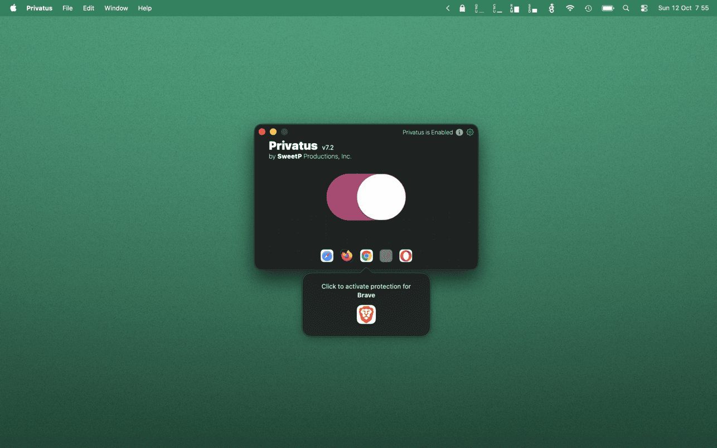Image resolution: width=717 pixels, height=448 pixels.
Task: Expand hidden menu bar items with chevron
Action: tap(448, 8)
